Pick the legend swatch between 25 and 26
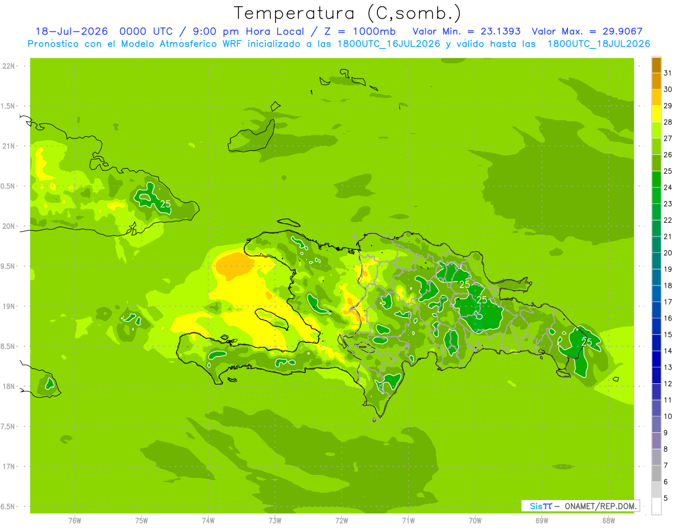 point(656,163)
